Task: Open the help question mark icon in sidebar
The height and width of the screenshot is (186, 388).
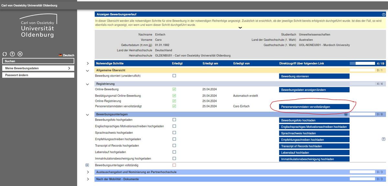Action: (x=12, y=54)
